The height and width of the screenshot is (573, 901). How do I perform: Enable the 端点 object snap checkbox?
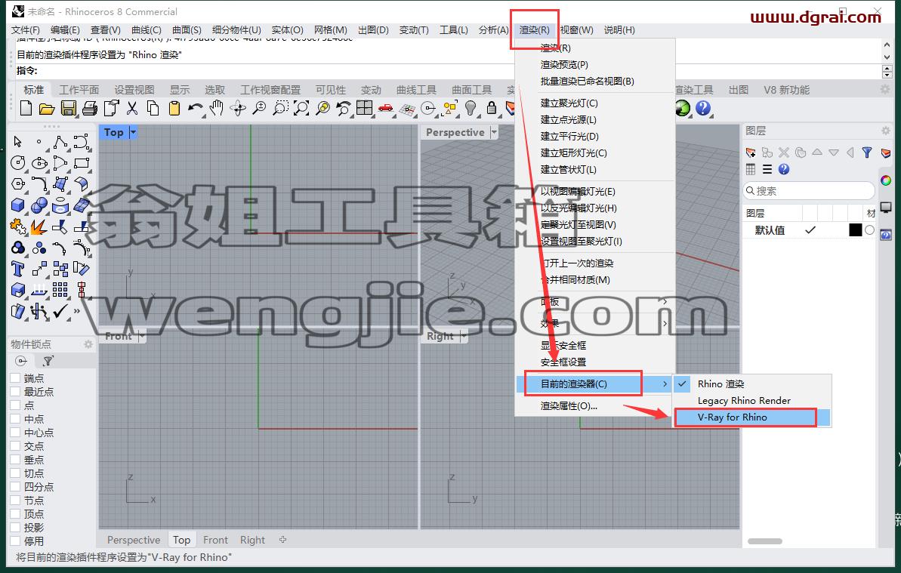click(16, 377)
